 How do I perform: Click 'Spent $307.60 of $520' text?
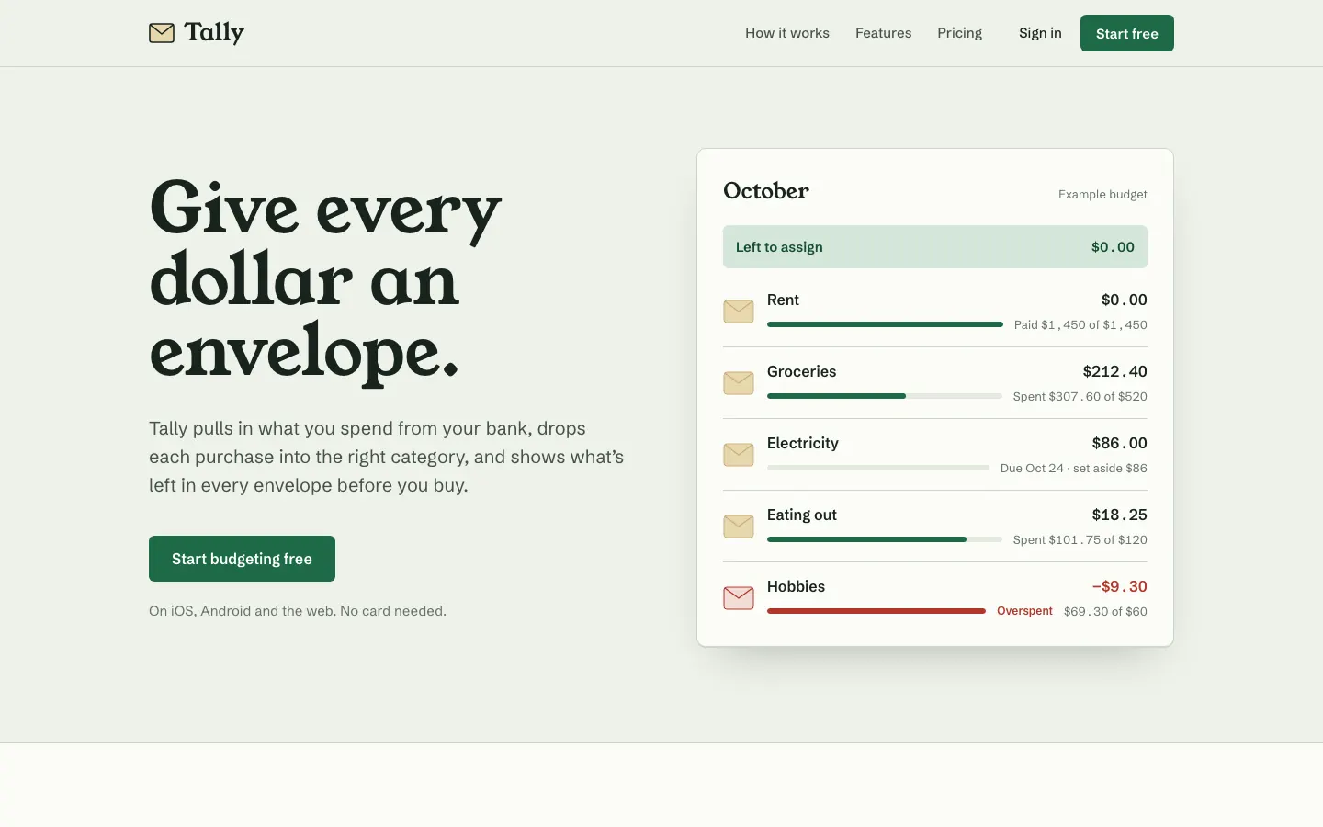click(1080, 397)
